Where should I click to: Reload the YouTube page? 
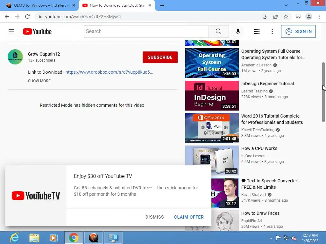tap(27, 17)
